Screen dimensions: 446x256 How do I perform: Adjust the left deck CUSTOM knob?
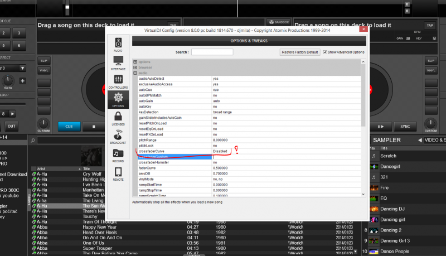tap(43, 124)
